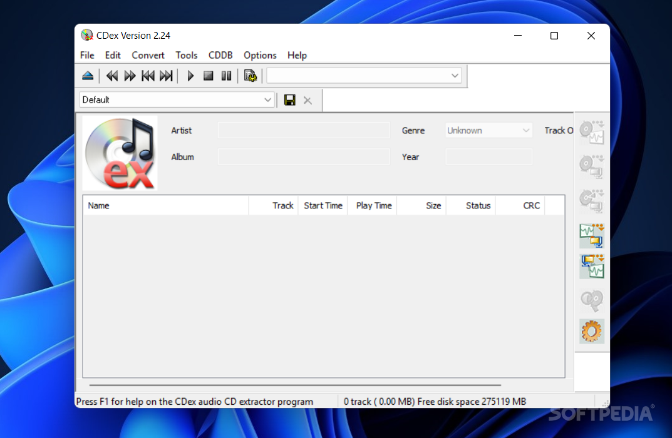
Task: Jump to previous track button
Action: point(148,76)
